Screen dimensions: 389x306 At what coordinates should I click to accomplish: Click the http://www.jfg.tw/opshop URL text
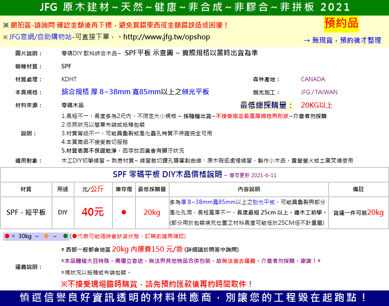point(166,37)
